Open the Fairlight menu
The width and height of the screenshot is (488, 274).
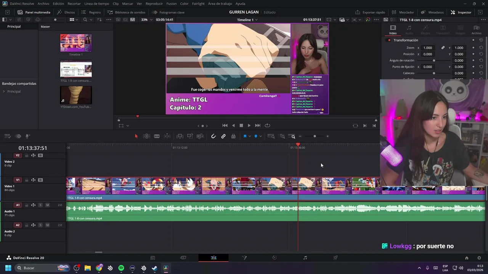[x=198, y=3]
